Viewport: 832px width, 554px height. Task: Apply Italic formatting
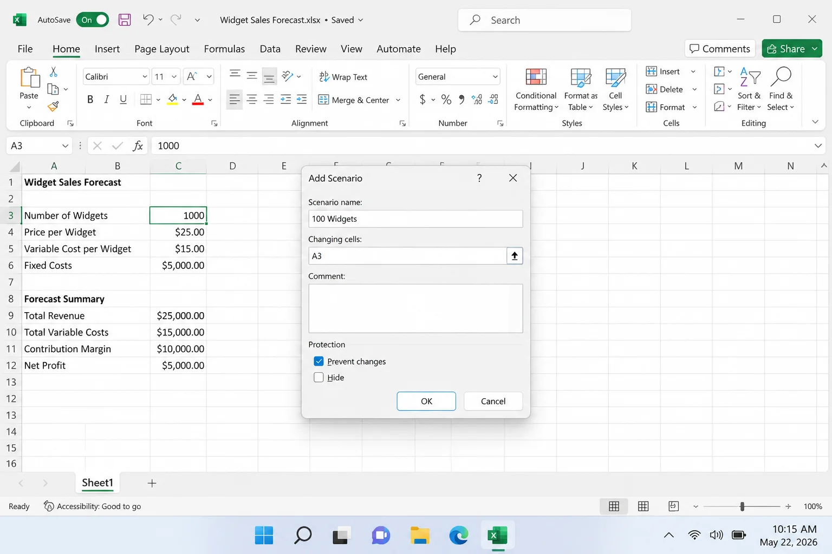107,100
